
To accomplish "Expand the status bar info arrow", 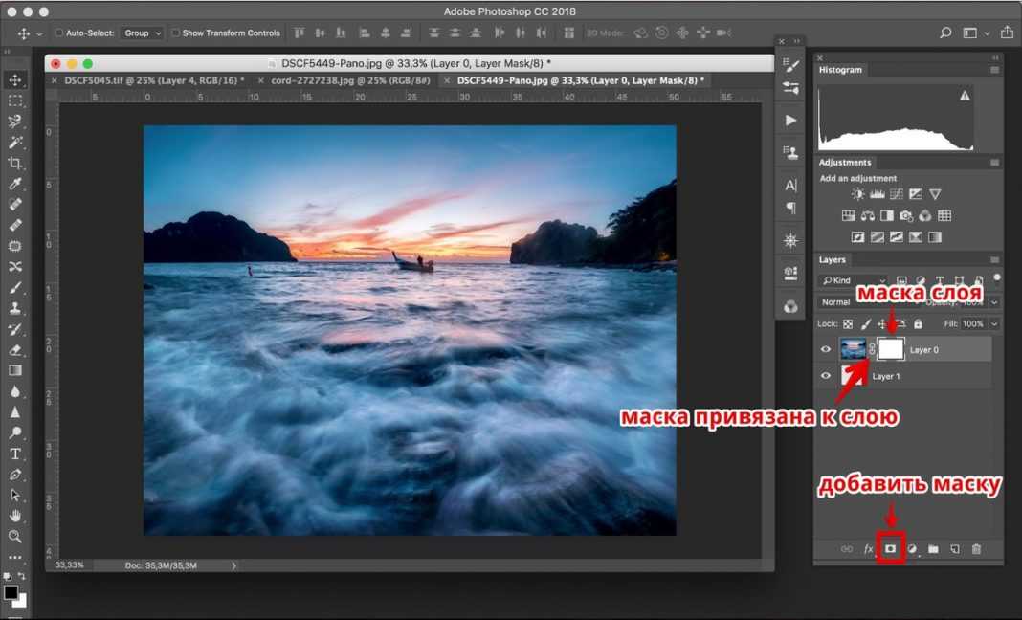I will [234, 565].
